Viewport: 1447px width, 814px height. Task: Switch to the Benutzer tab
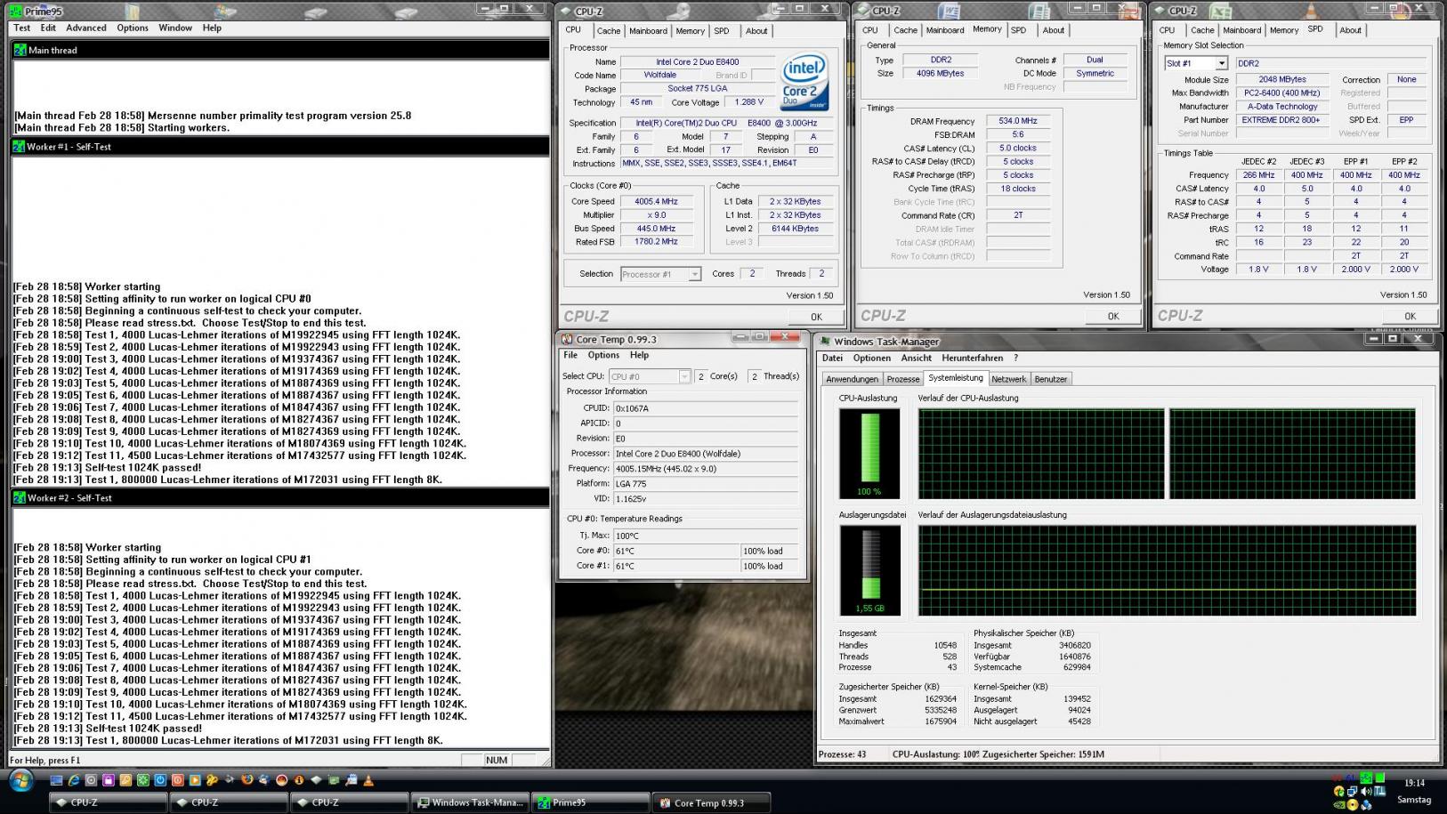coord(1050,379)
